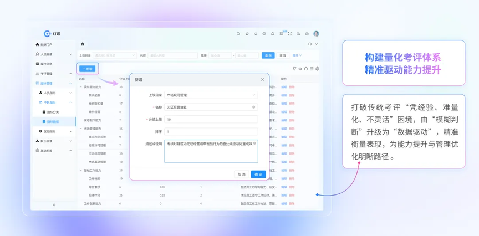Click 编辑 in the 纪律作风 row
Image resolution: width=479 pixels, height=236 pixels.
click(284, 195)
